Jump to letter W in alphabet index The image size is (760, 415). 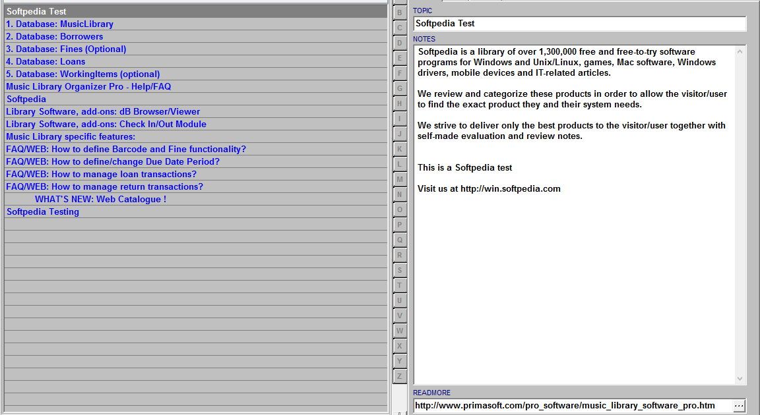coord(400,331)
